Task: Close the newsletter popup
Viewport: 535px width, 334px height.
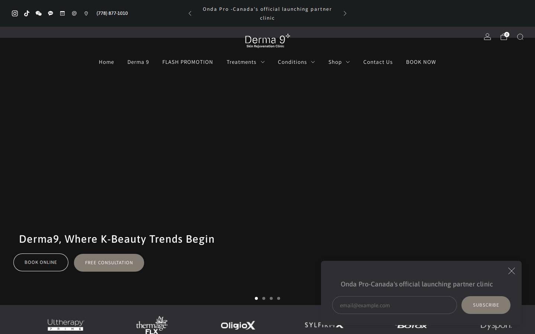Action: (512, 271)
